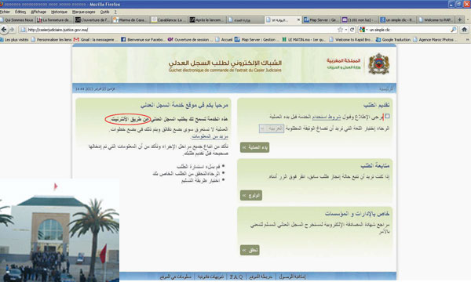The width and height of the screenshot is (471, 282).
Task: Click the browser forward arrow
Action: click(x=12, y=29)
